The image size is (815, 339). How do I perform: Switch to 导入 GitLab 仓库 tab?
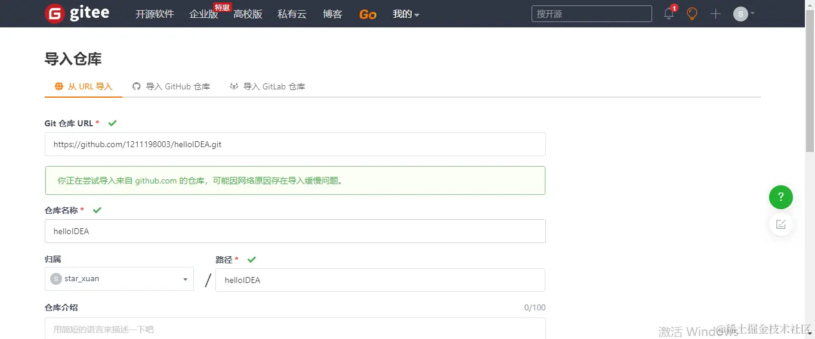(267, 86)
